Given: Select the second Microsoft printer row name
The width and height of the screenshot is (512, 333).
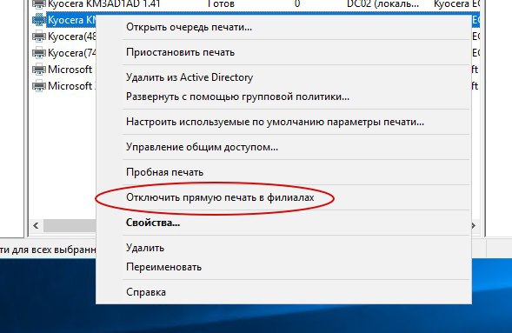Looking at the screenshot, I should click(x=70, y=86).
